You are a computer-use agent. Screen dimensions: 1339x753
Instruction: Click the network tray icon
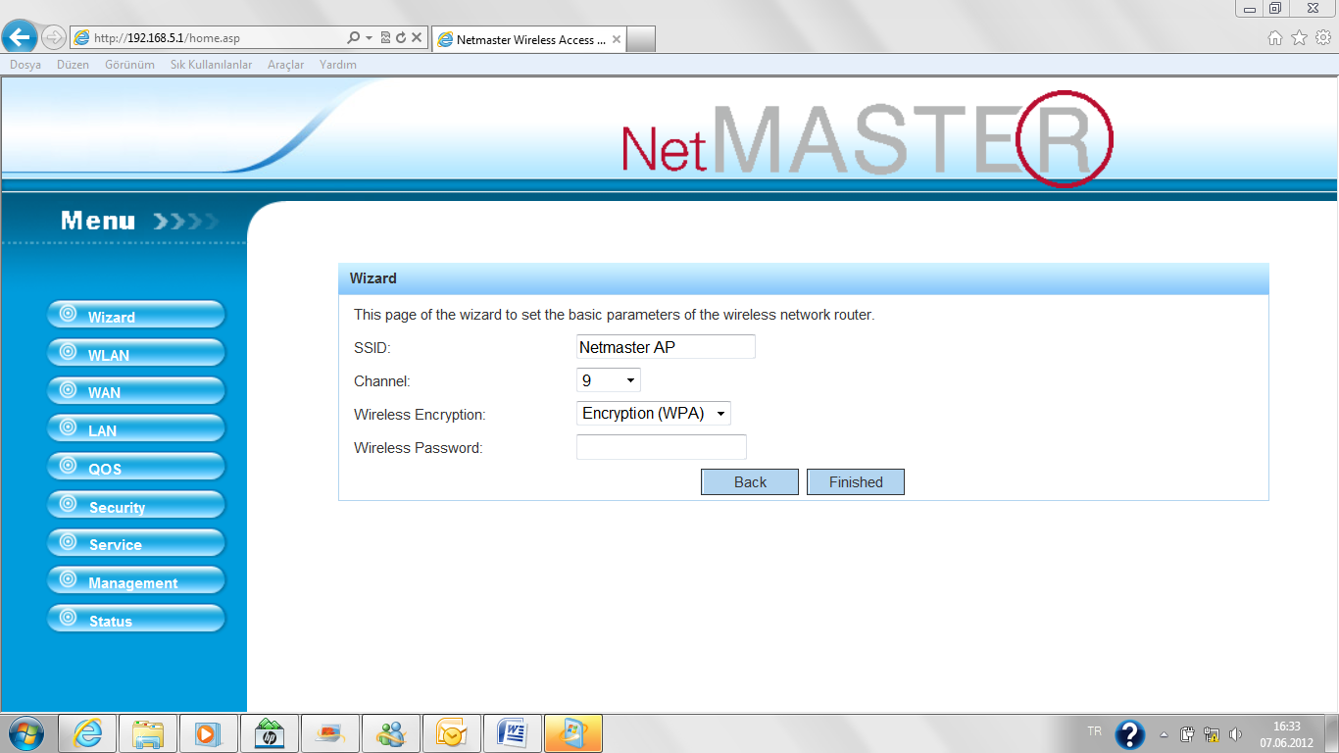pos(1212,733)
